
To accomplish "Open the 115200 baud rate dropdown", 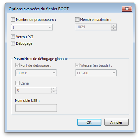I will click(x=96, y=73).
